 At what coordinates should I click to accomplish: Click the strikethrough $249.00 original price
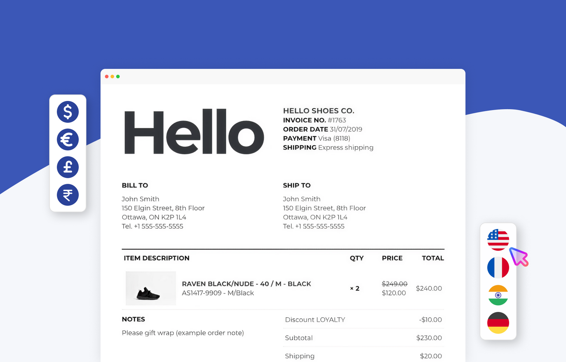(394, 284)
